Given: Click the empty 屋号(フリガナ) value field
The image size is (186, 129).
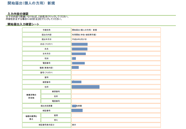Looking at the screenshot, I should point(116,72).
